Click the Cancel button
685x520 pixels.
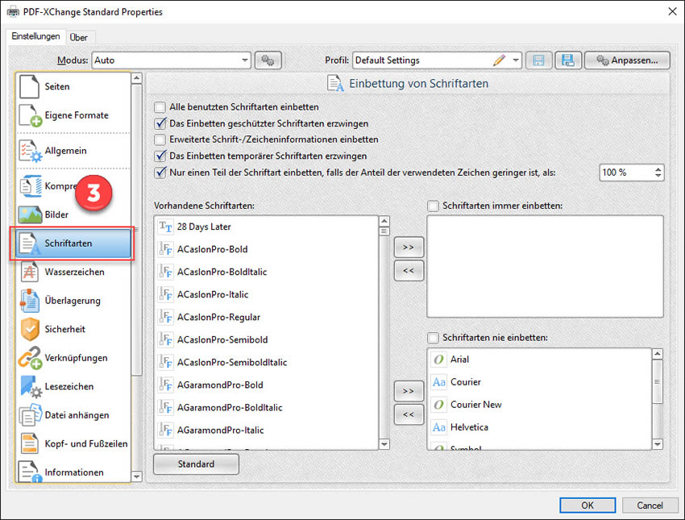[x=650, y=505]
